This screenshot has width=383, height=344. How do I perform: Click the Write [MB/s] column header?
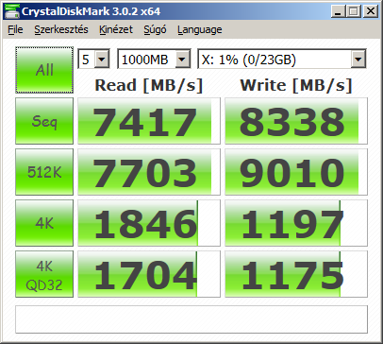pyautogui.click(x=296, y=85)
